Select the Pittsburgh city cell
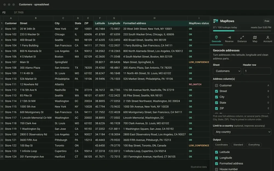 (x=63, y=140)
